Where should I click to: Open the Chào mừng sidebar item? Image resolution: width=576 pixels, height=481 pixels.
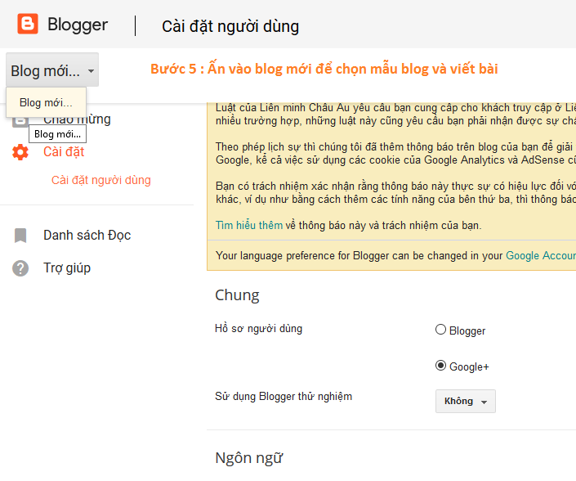(77, 120)
